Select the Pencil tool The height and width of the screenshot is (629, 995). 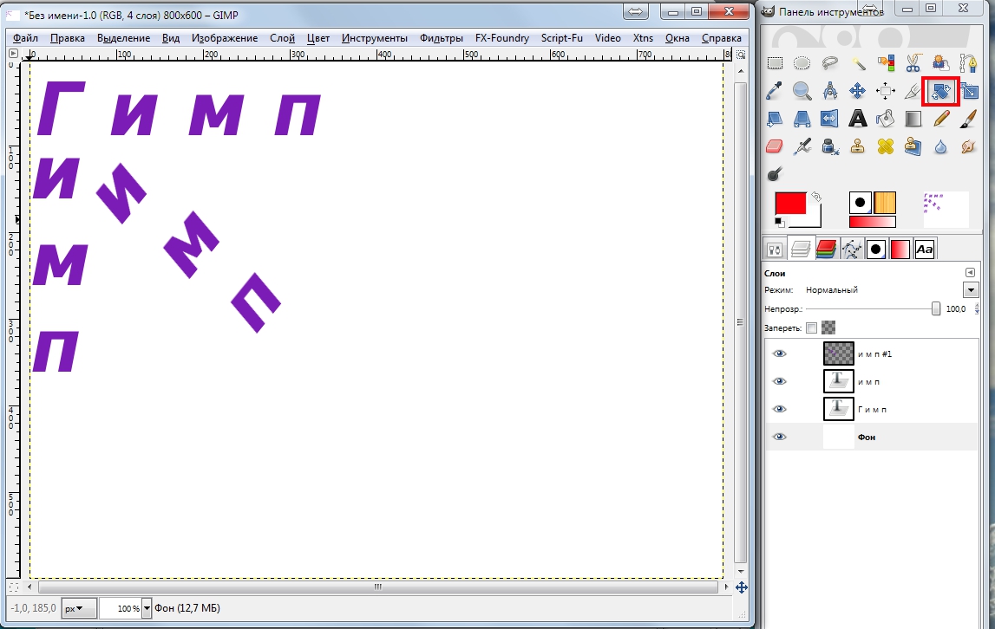tap(941, 119)
